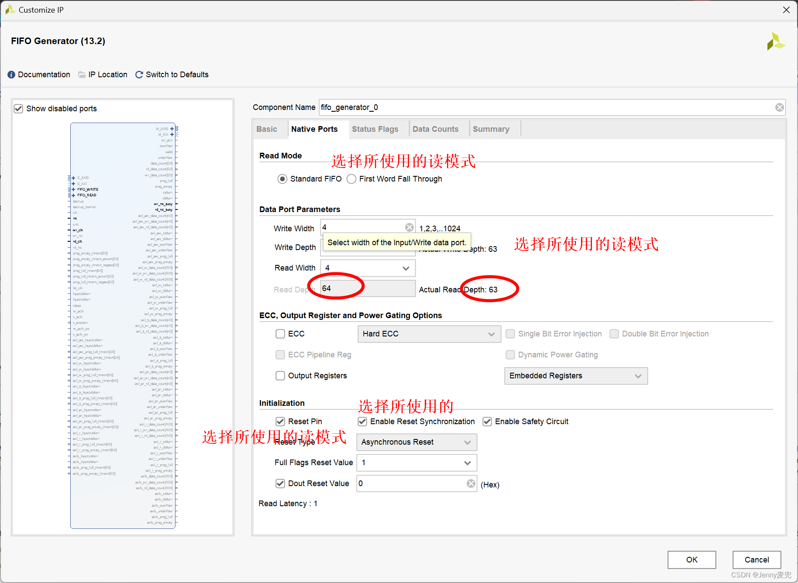Enable the ECC checkbox

coord(280,333)
